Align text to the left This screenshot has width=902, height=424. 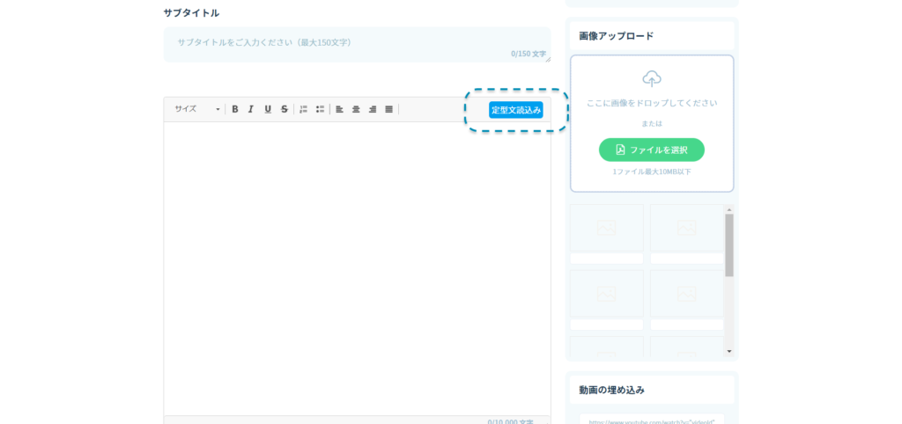(339, 109)
